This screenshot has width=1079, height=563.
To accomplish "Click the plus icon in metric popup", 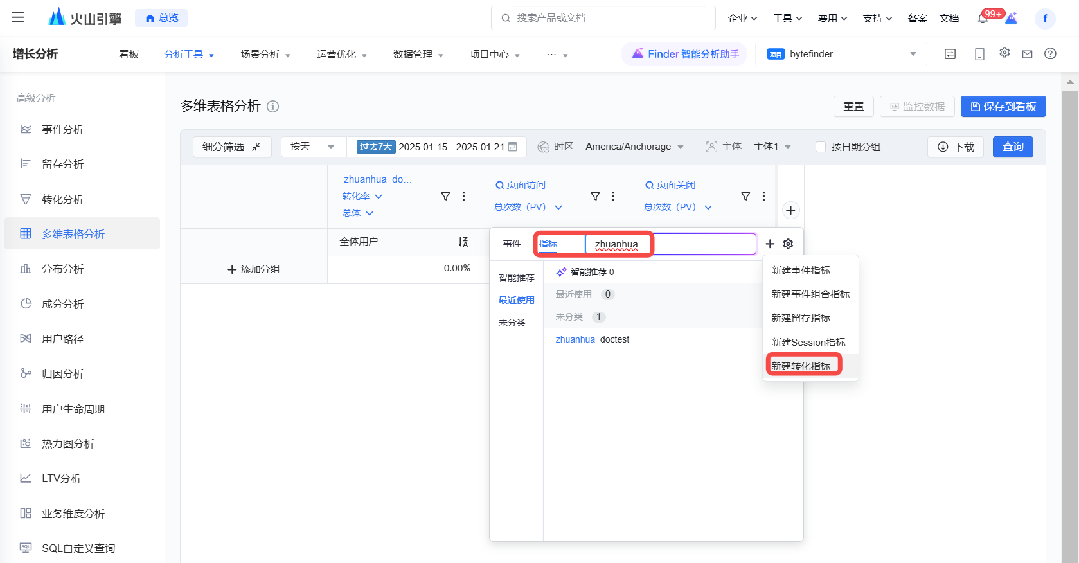I will click(770, 244).
